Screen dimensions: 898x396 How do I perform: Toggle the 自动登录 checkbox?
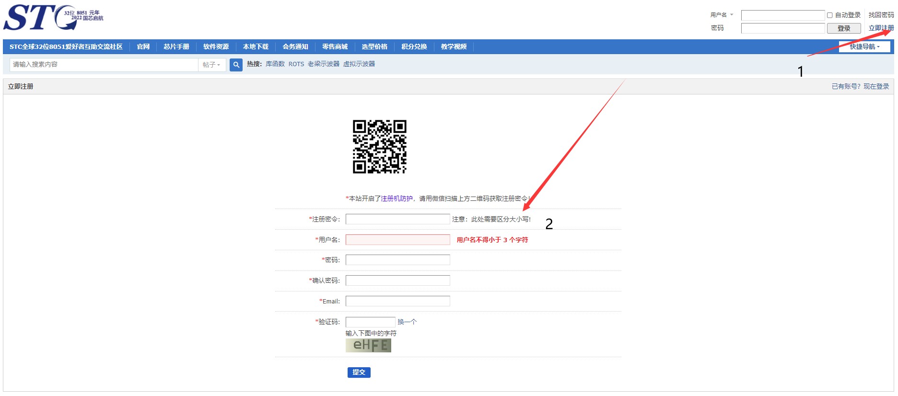830,15
